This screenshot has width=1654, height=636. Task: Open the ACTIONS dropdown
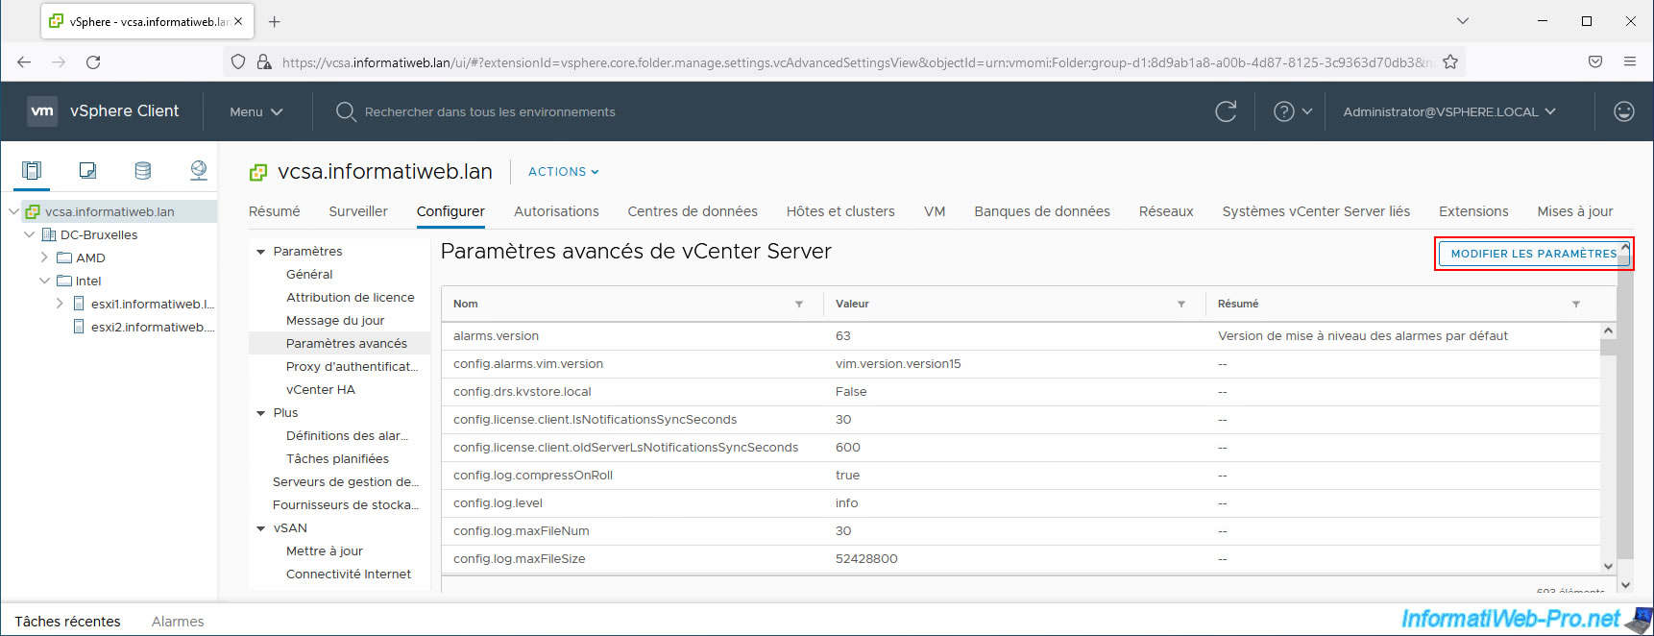click(x=563, y=172)
